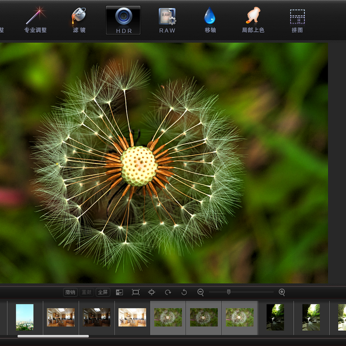Select the medium exposure forest stream thumbnail

coord(311,317)
